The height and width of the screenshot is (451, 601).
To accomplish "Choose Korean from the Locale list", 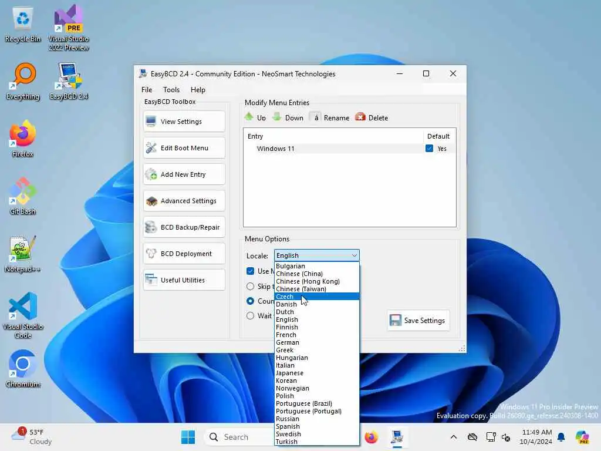I will [316, 381].
